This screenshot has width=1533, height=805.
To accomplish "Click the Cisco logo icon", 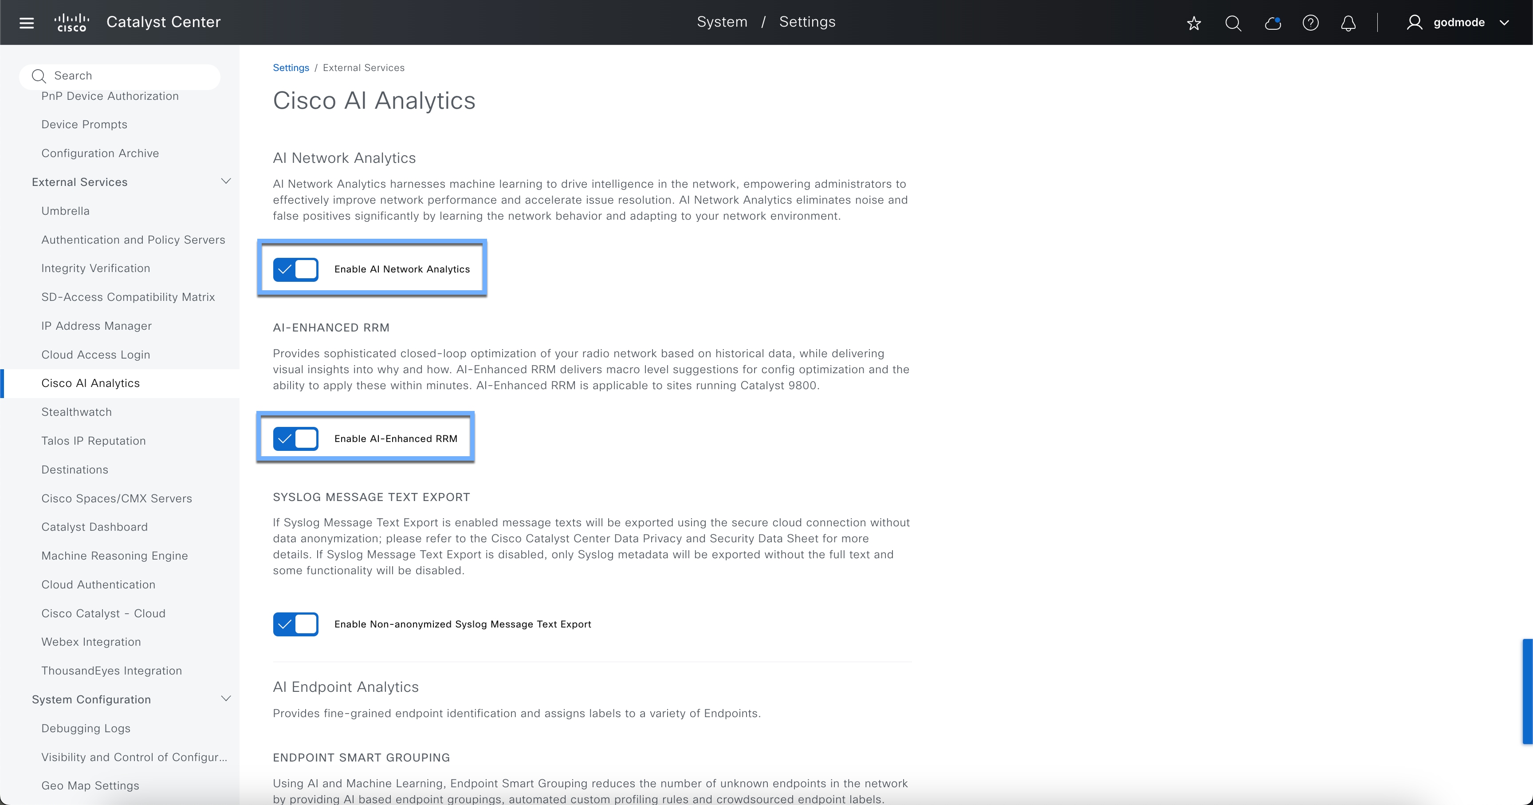I will tap(71, 23).
